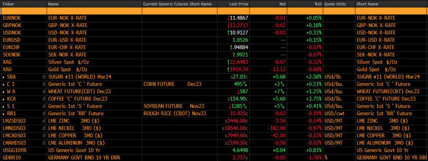This screenshot has width=428, height=161.
Task: Click the GDBR10 German bund ticker
Action: click(x=10, y=158)
